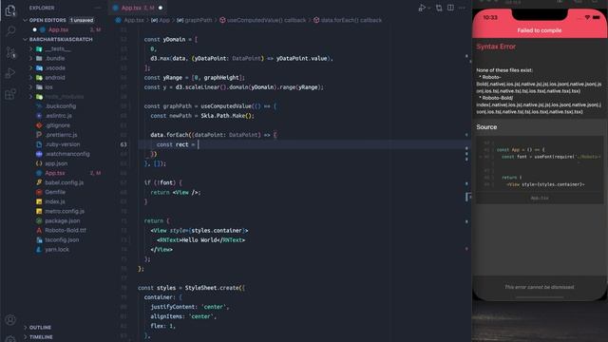Click the Open Changes icon in editor toolbar
608x342 pixels.
coord(439,8)
